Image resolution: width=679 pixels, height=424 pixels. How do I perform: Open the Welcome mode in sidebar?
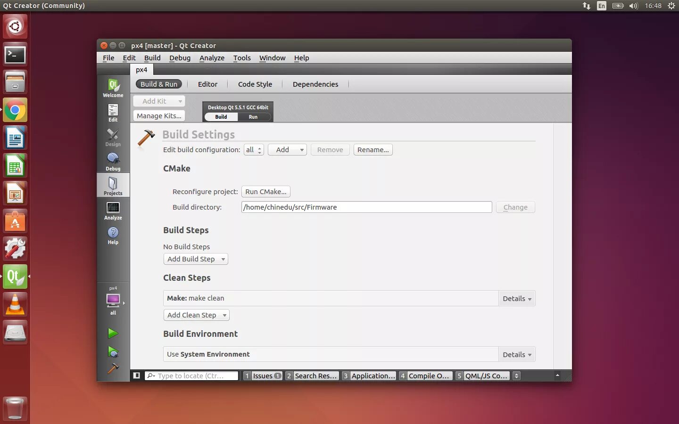click(x=113, y=88)
